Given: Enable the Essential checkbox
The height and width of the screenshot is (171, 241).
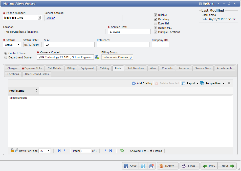Looking at the screenshot, I should click(x=155, y=23).
